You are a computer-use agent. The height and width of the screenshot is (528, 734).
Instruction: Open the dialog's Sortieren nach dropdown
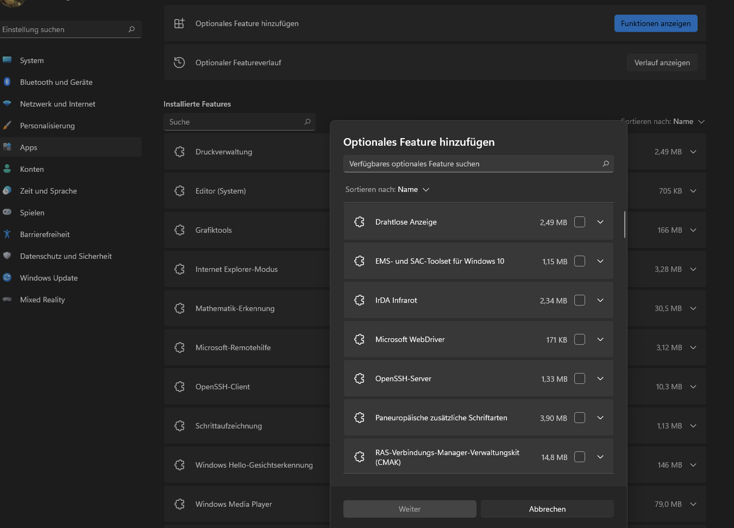point(387,189)
